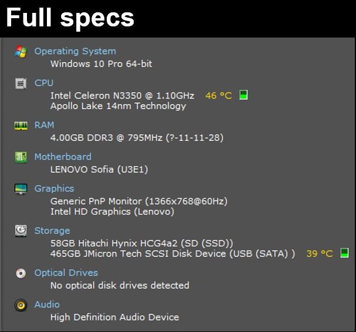Image resolution: width=356 pixels, height=332 pixels.
Task: Click the CPU chip icon
Action: point(21,83)
